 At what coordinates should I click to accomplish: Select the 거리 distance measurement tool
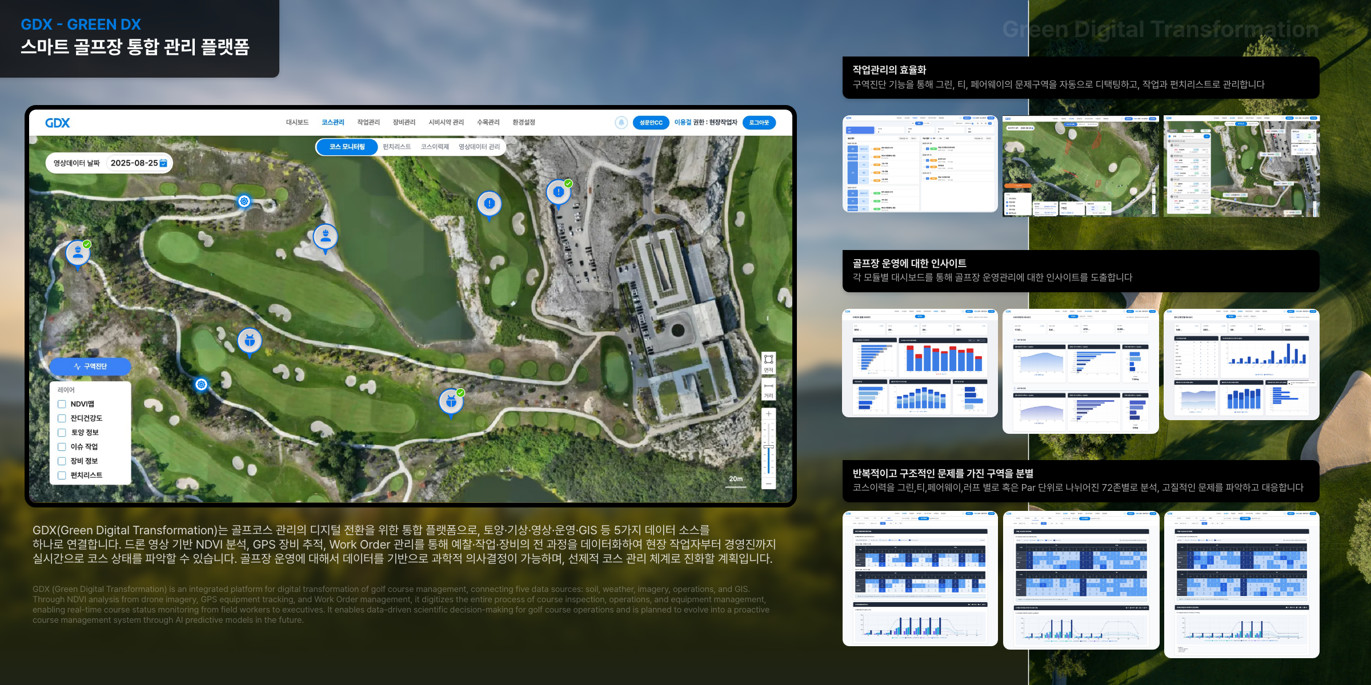coord(768,389)
